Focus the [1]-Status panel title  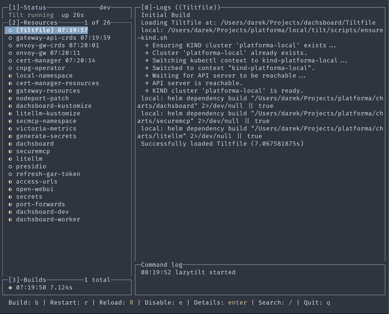(x=27, y=8)
